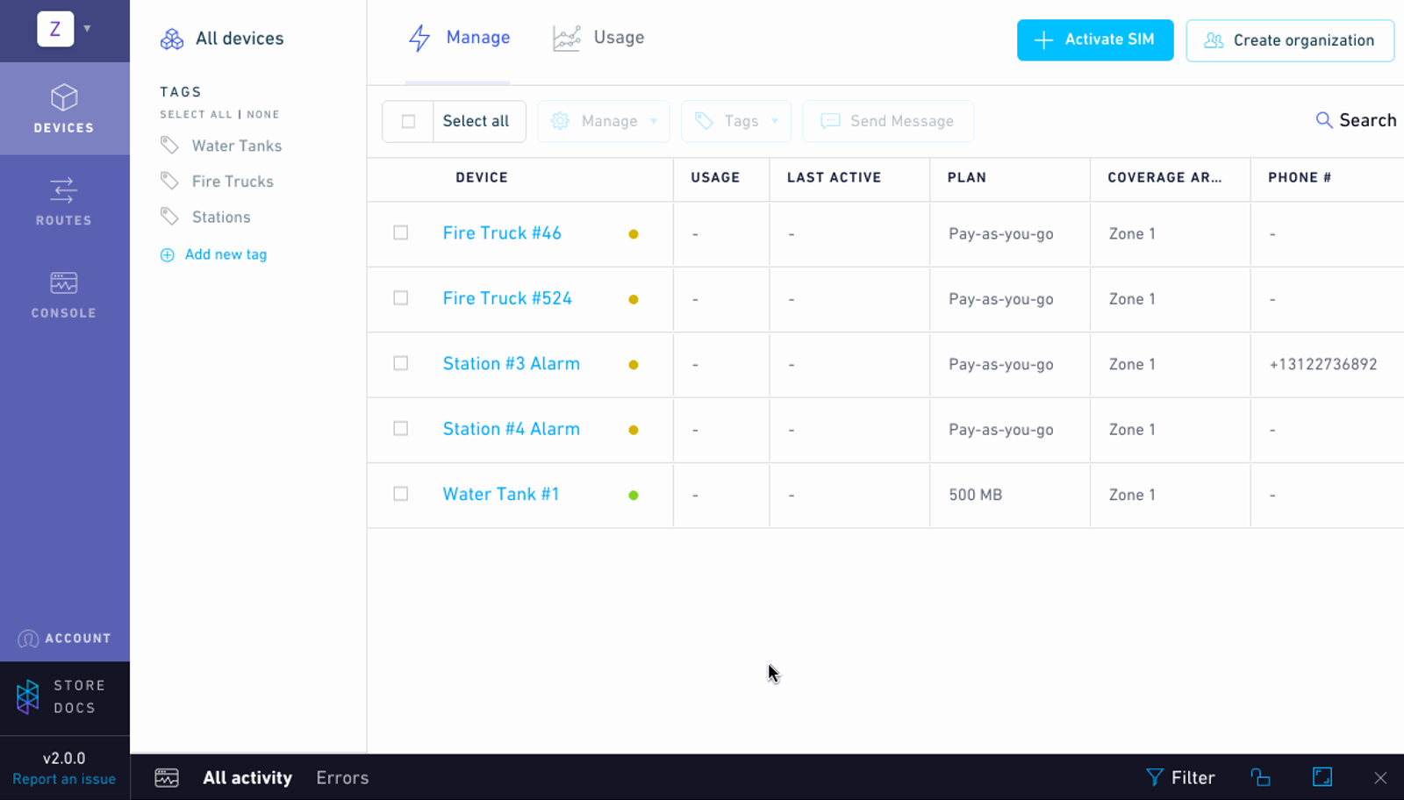Image resolution: width=1404 pixels, height=800 pixels.
Task: Check the Water Tank #1 row checkbox
Action: tap(401, 494)
